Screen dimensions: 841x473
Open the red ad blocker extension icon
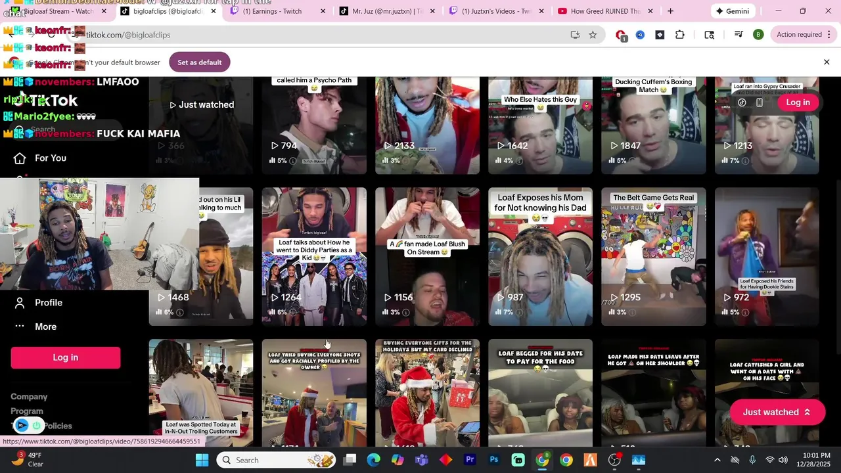coord(620,35)
